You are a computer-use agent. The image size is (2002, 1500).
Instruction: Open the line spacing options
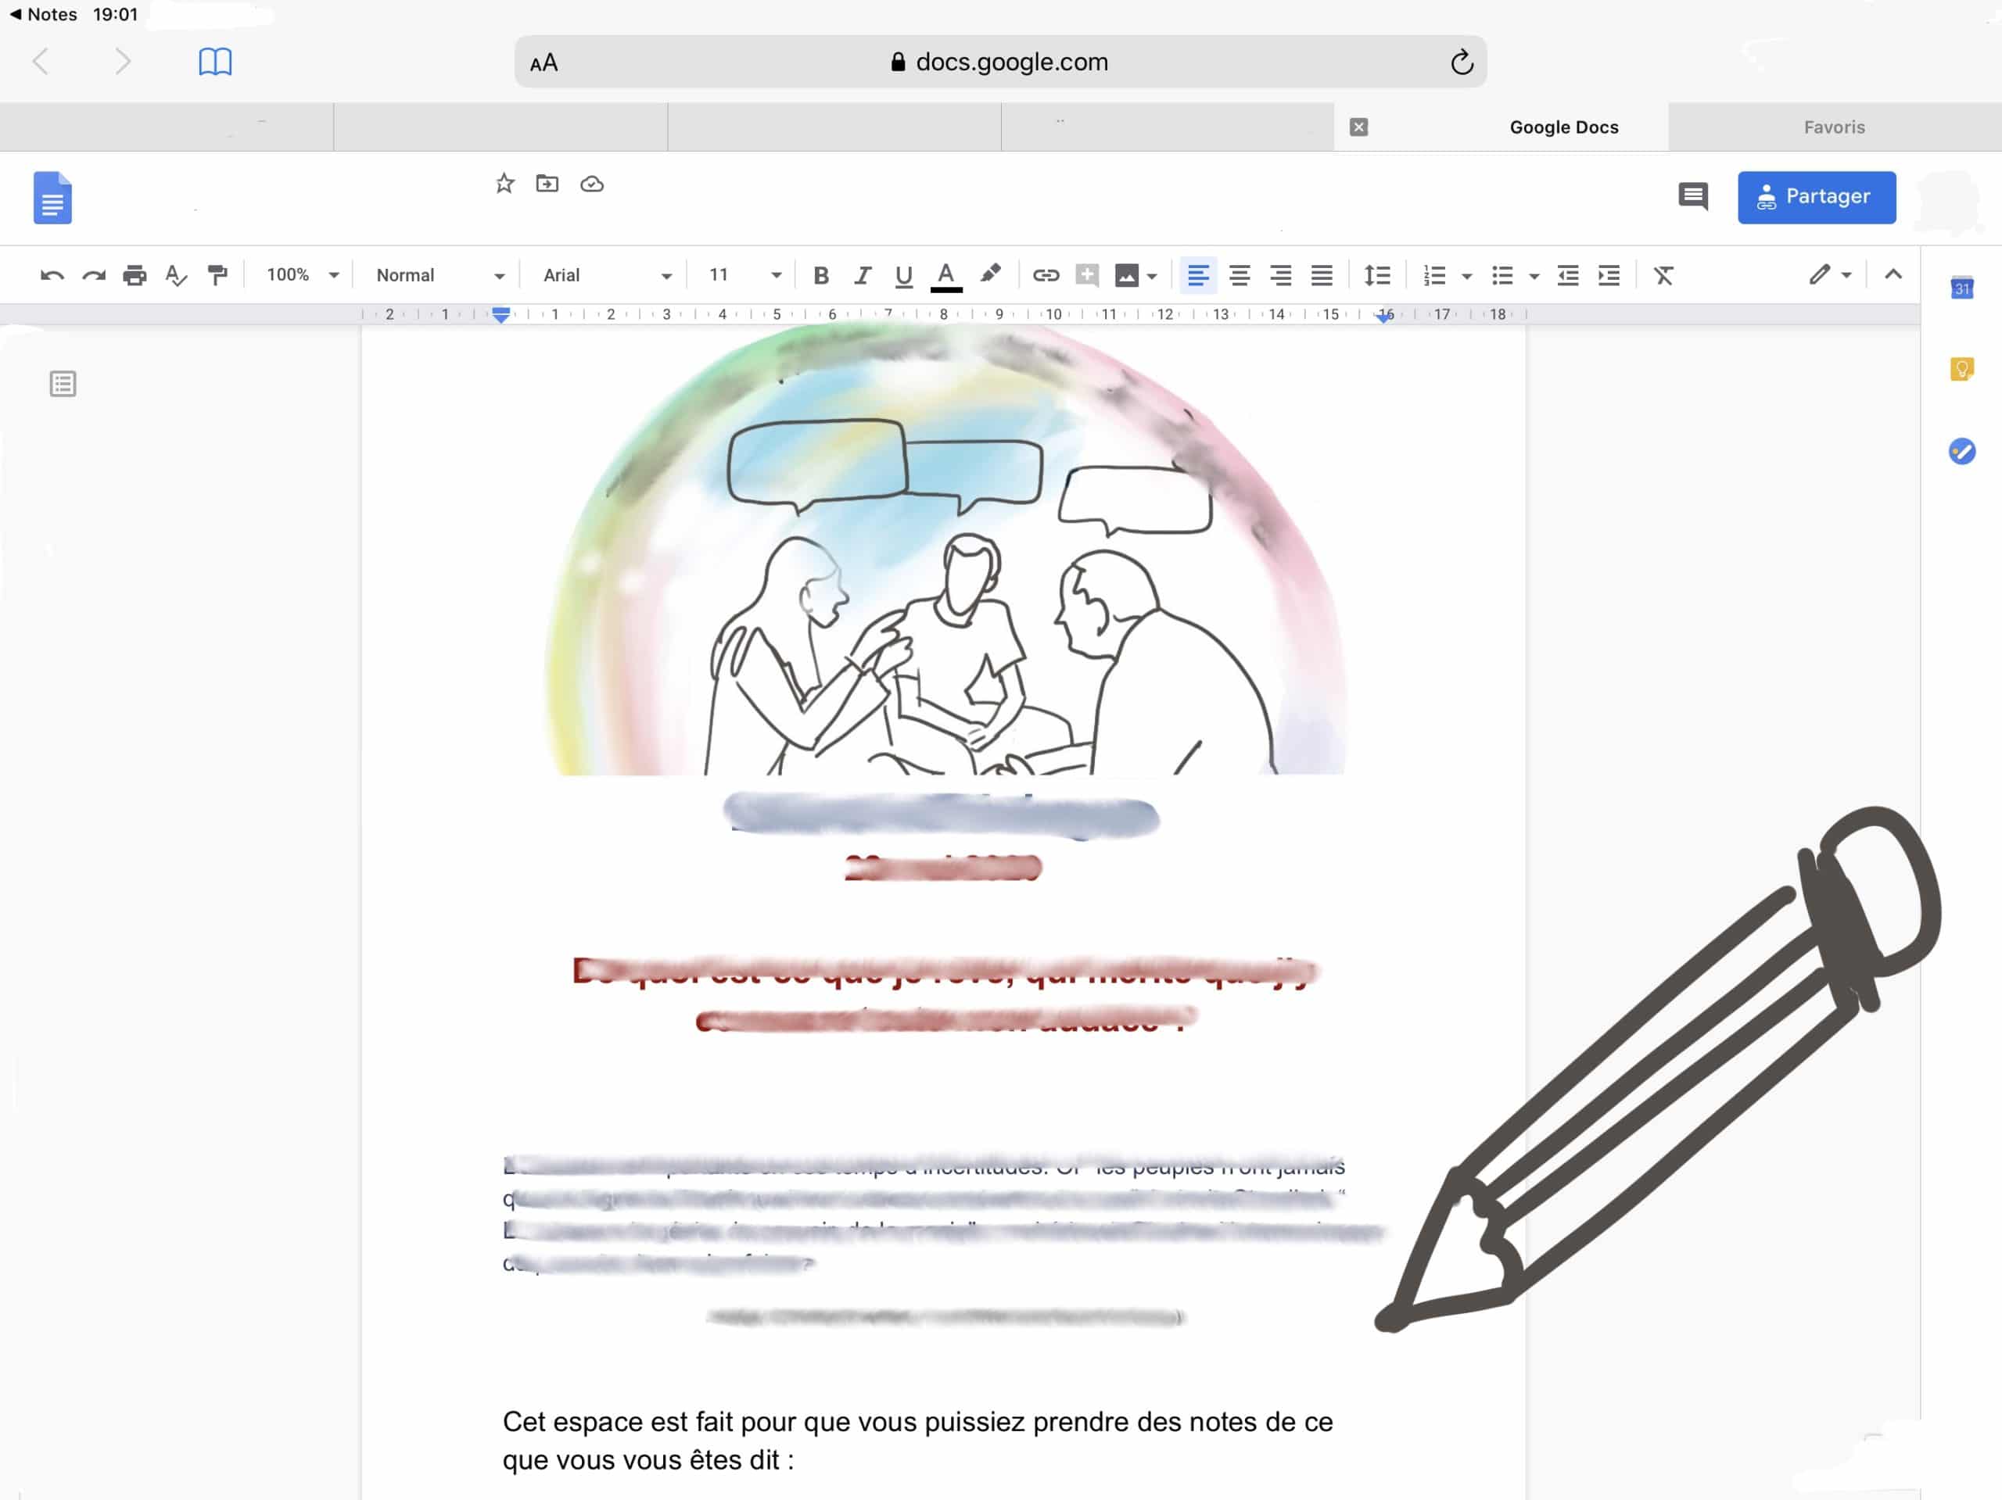1377,275
